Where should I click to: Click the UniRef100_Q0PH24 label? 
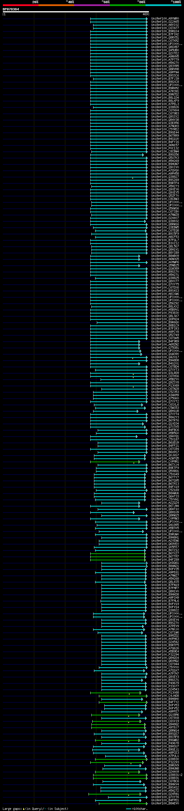(x=165, y=319)
